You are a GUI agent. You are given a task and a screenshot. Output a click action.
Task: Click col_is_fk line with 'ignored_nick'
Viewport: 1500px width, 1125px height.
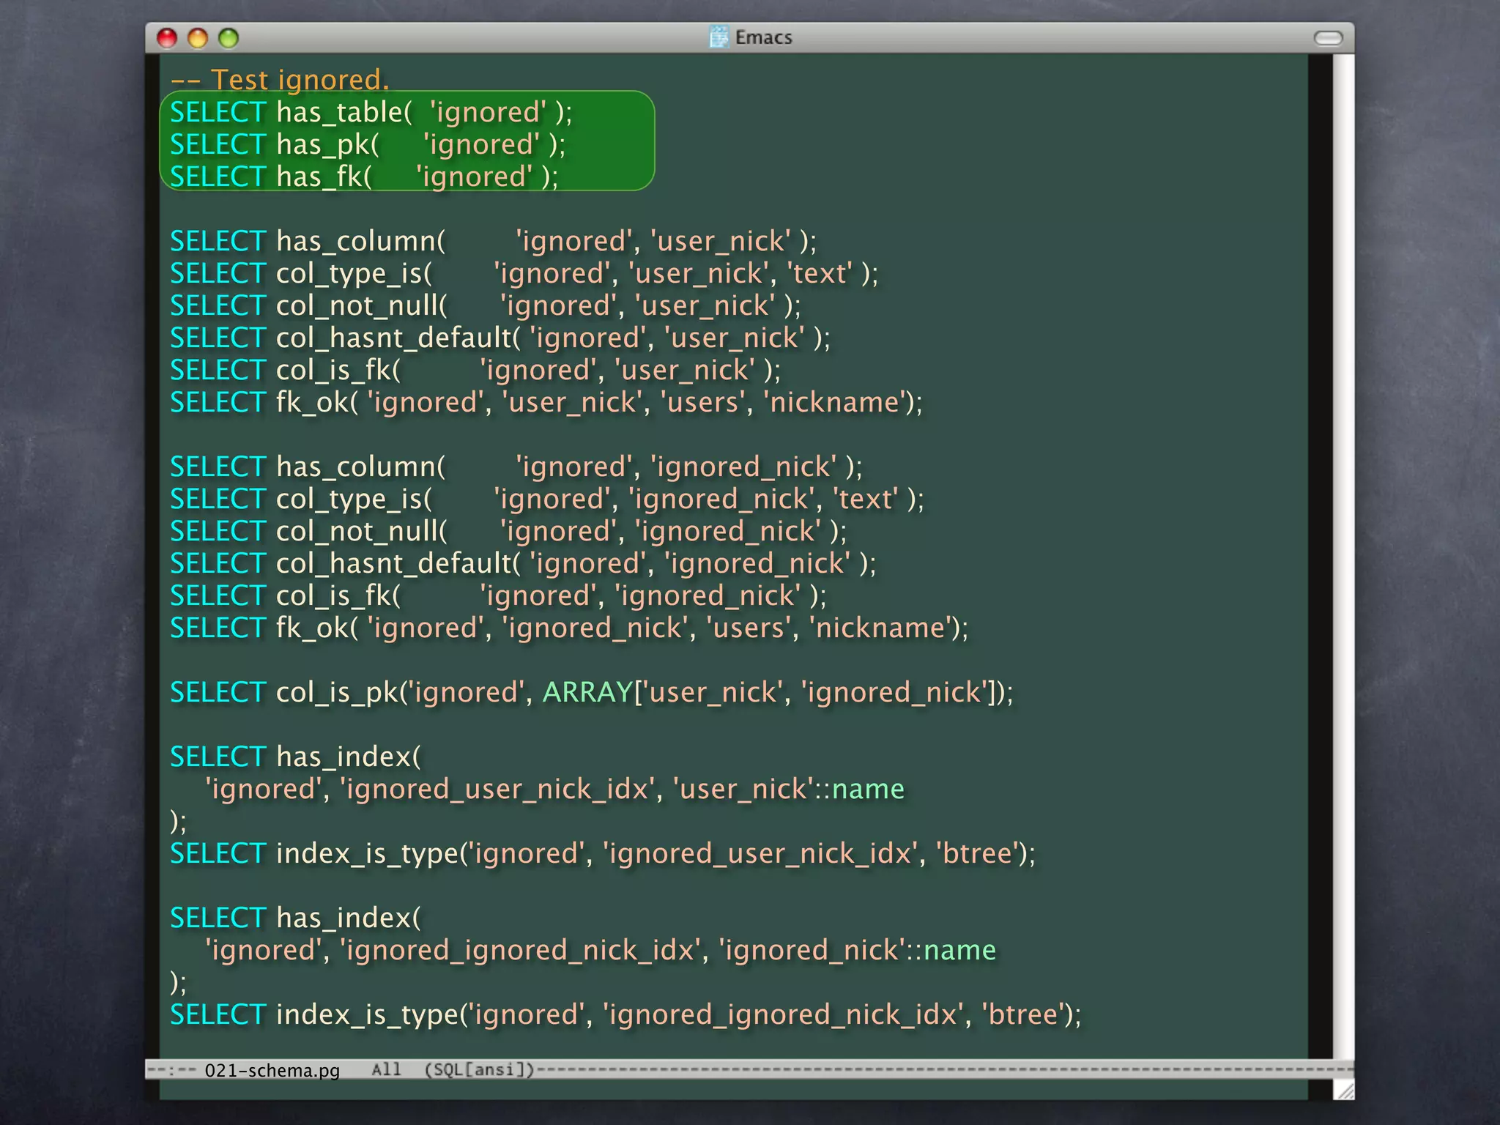click(498, 595)
